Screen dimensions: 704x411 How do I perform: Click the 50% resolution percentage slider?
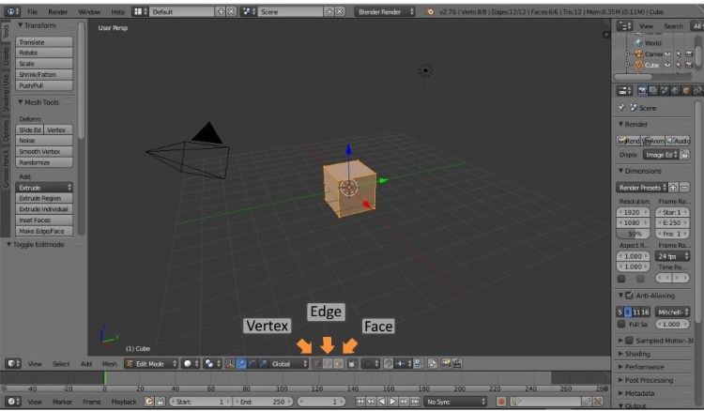pos(635,233)
